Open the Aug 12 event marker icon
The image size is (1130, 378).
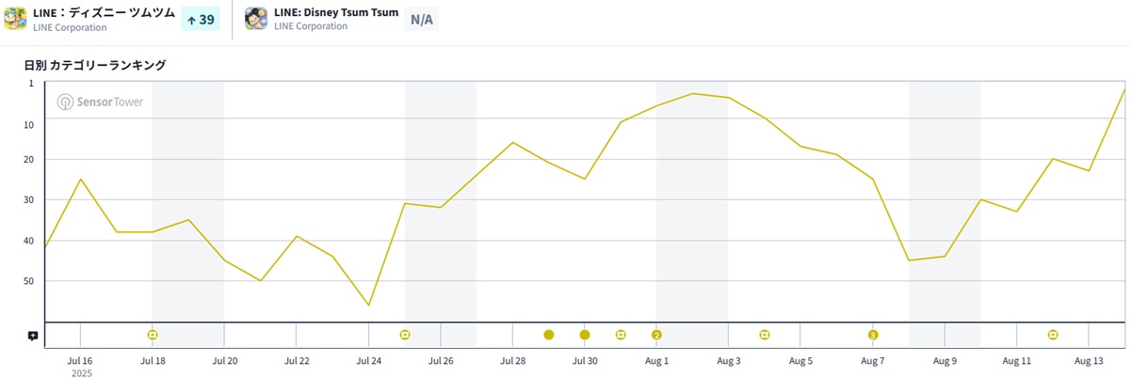pyautogui.click(x=1053, y=335)
